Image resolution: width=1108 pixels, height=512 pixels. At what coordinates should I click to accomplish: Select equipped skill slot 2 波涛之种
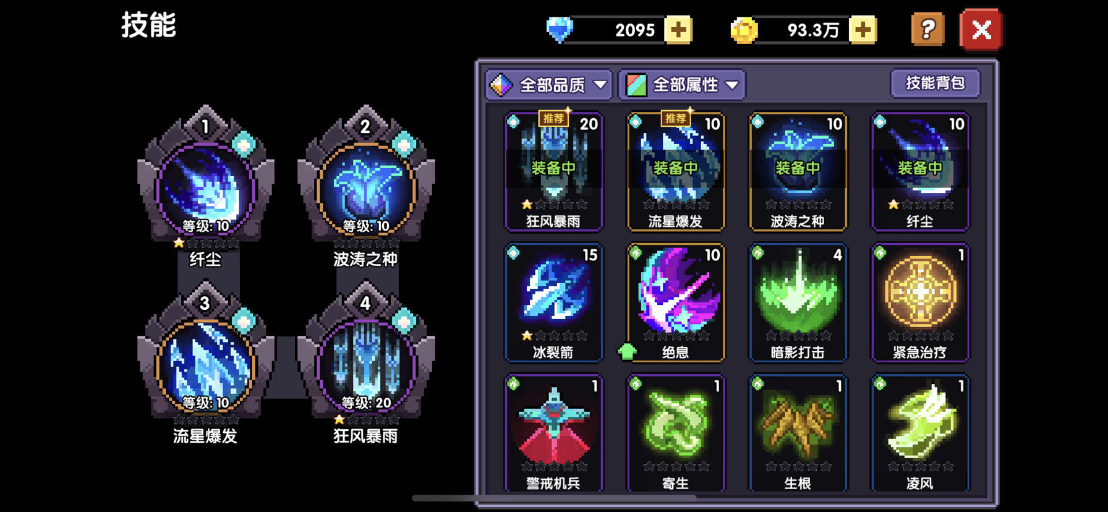(x=366, y=186)
